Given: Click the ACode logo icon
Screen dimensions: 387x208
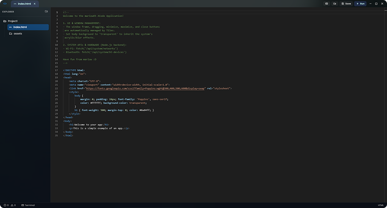Looking at the screenshot, I should point(5,4).
